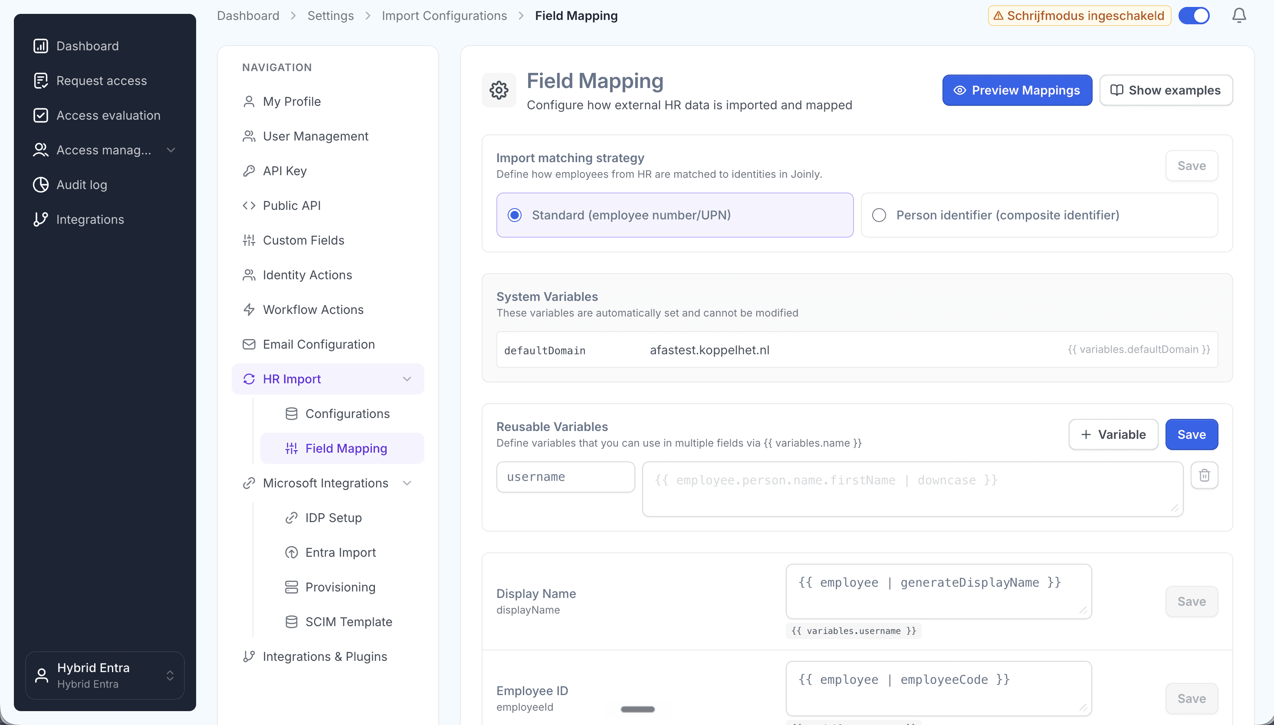This screenshot has height=725, width=1274.
Task: Click the Employee ID template textarea
Action: (938, 688)
